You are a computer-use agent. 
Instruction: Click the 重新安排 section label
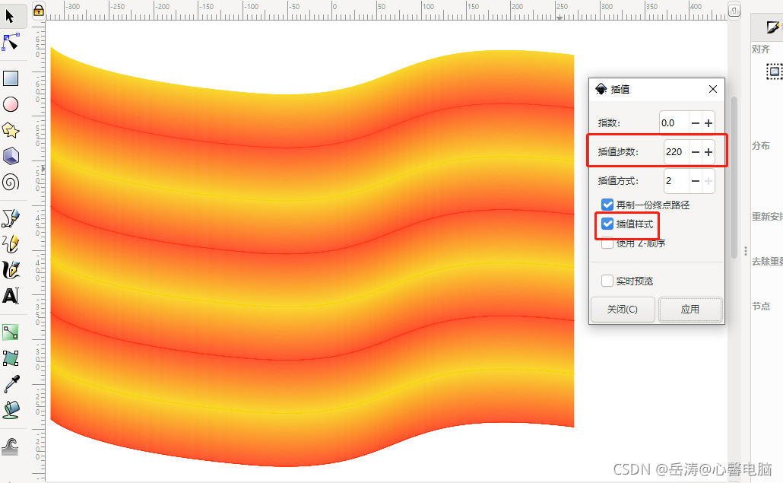[x=768, y=216]
